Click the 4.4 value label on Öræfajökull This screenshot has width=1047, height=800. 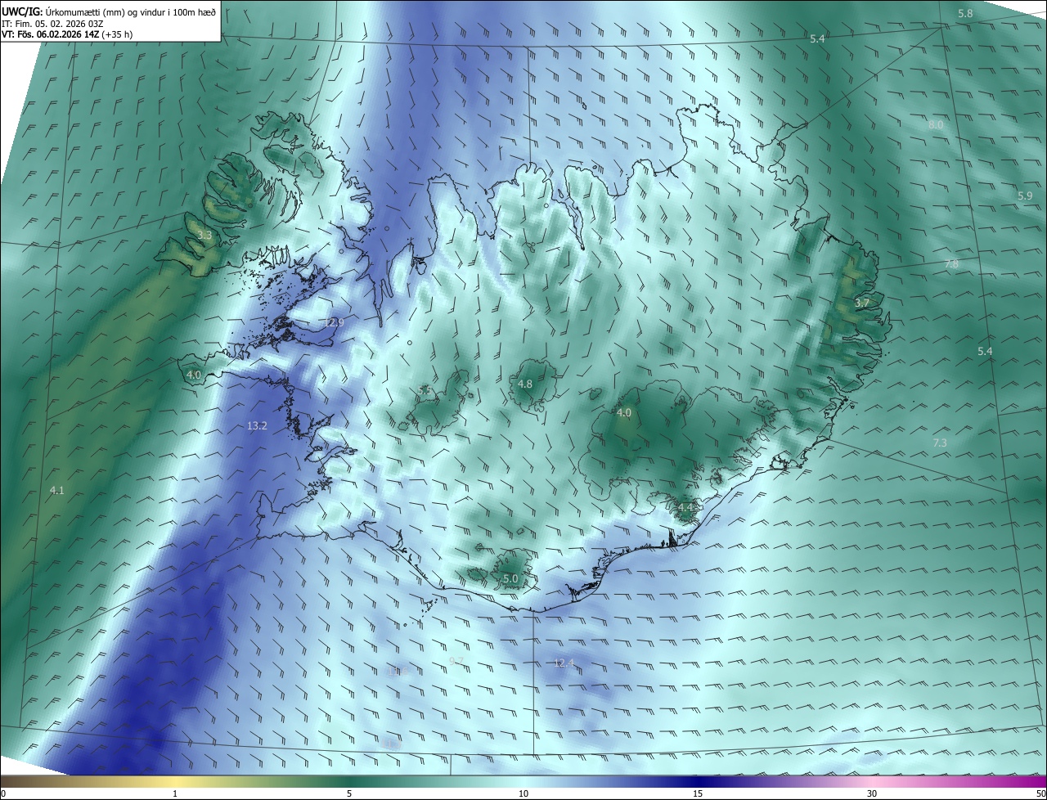pos(685,508)
